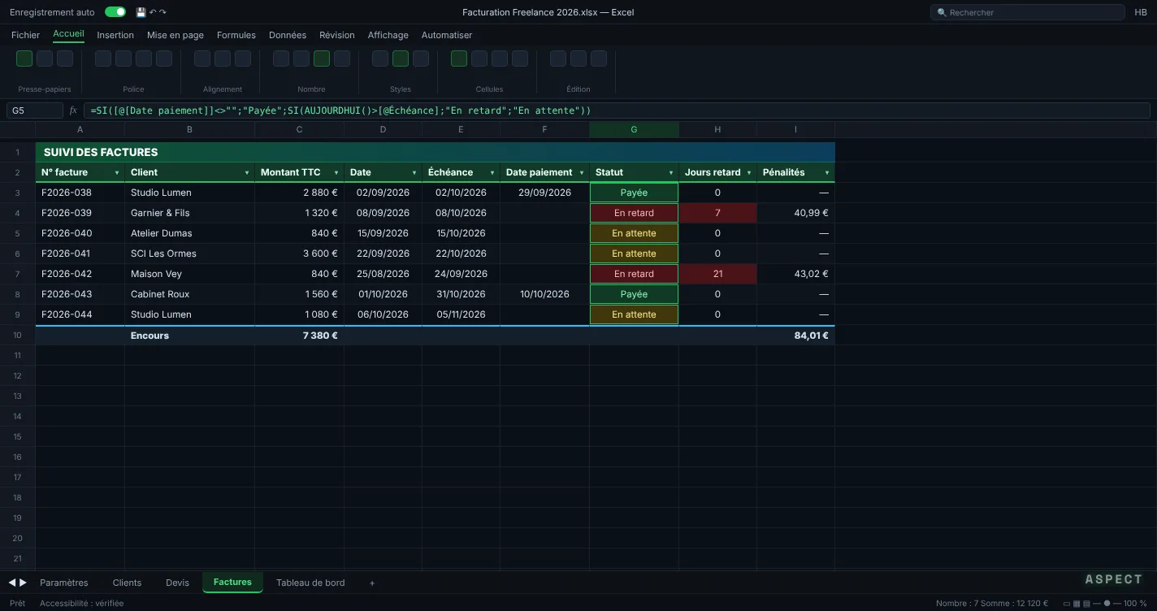Go to the next sheet with right arrow
Viewport: 1157px width, 611px height.
tap(23, 583)
